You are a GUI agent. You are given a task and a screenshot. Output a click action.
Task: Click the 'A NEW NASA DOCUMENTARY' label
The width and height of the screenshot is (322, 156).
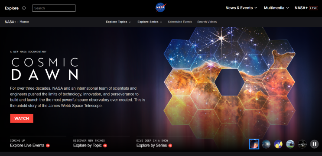28,52
